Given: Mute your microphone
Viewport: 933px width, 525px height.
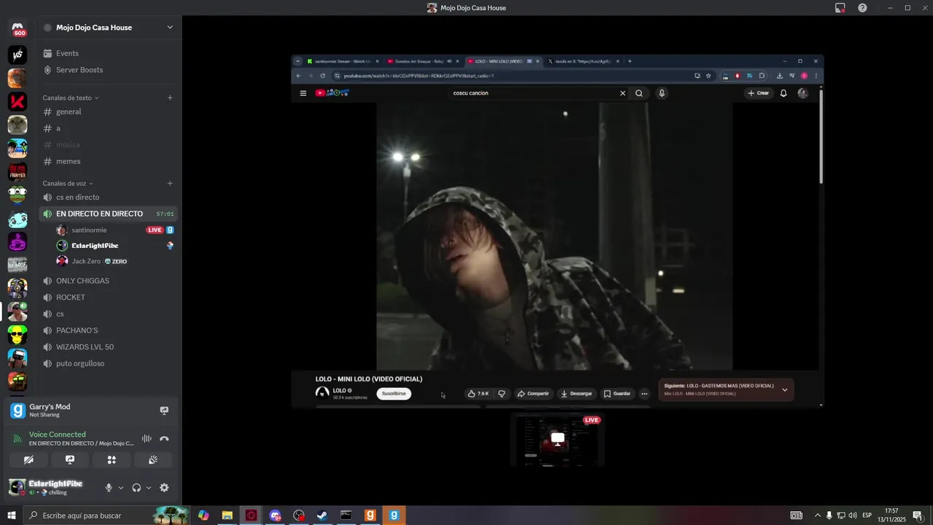Looking at the screenshot, I should click(x=109, y=488).
